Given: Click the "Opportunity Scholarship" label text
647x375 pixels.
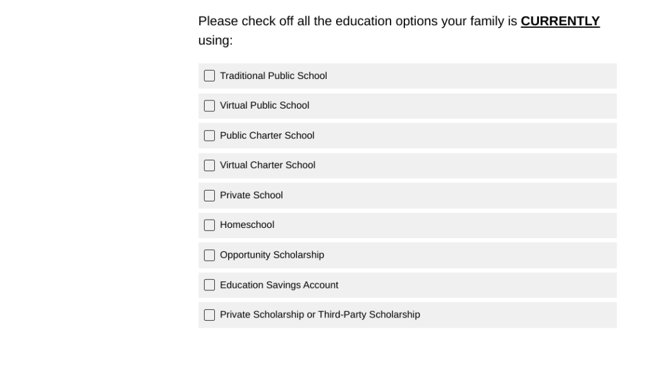Looking at the screenshot, I should click(272, 255).
